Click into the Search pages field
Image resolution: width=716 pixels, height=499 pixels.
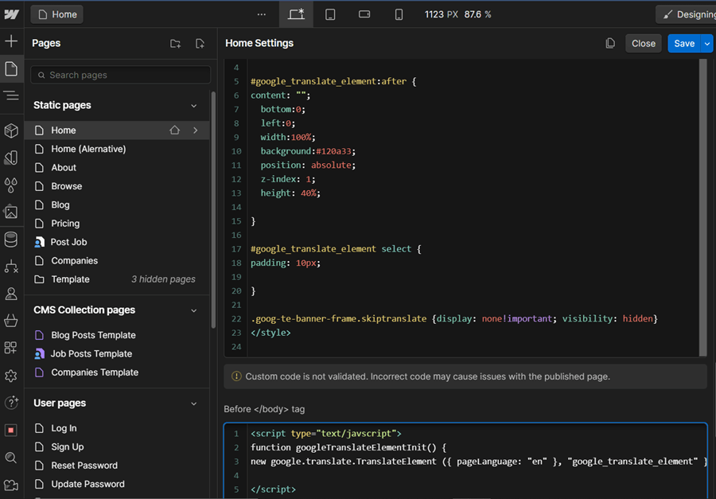tap(121, 75)
